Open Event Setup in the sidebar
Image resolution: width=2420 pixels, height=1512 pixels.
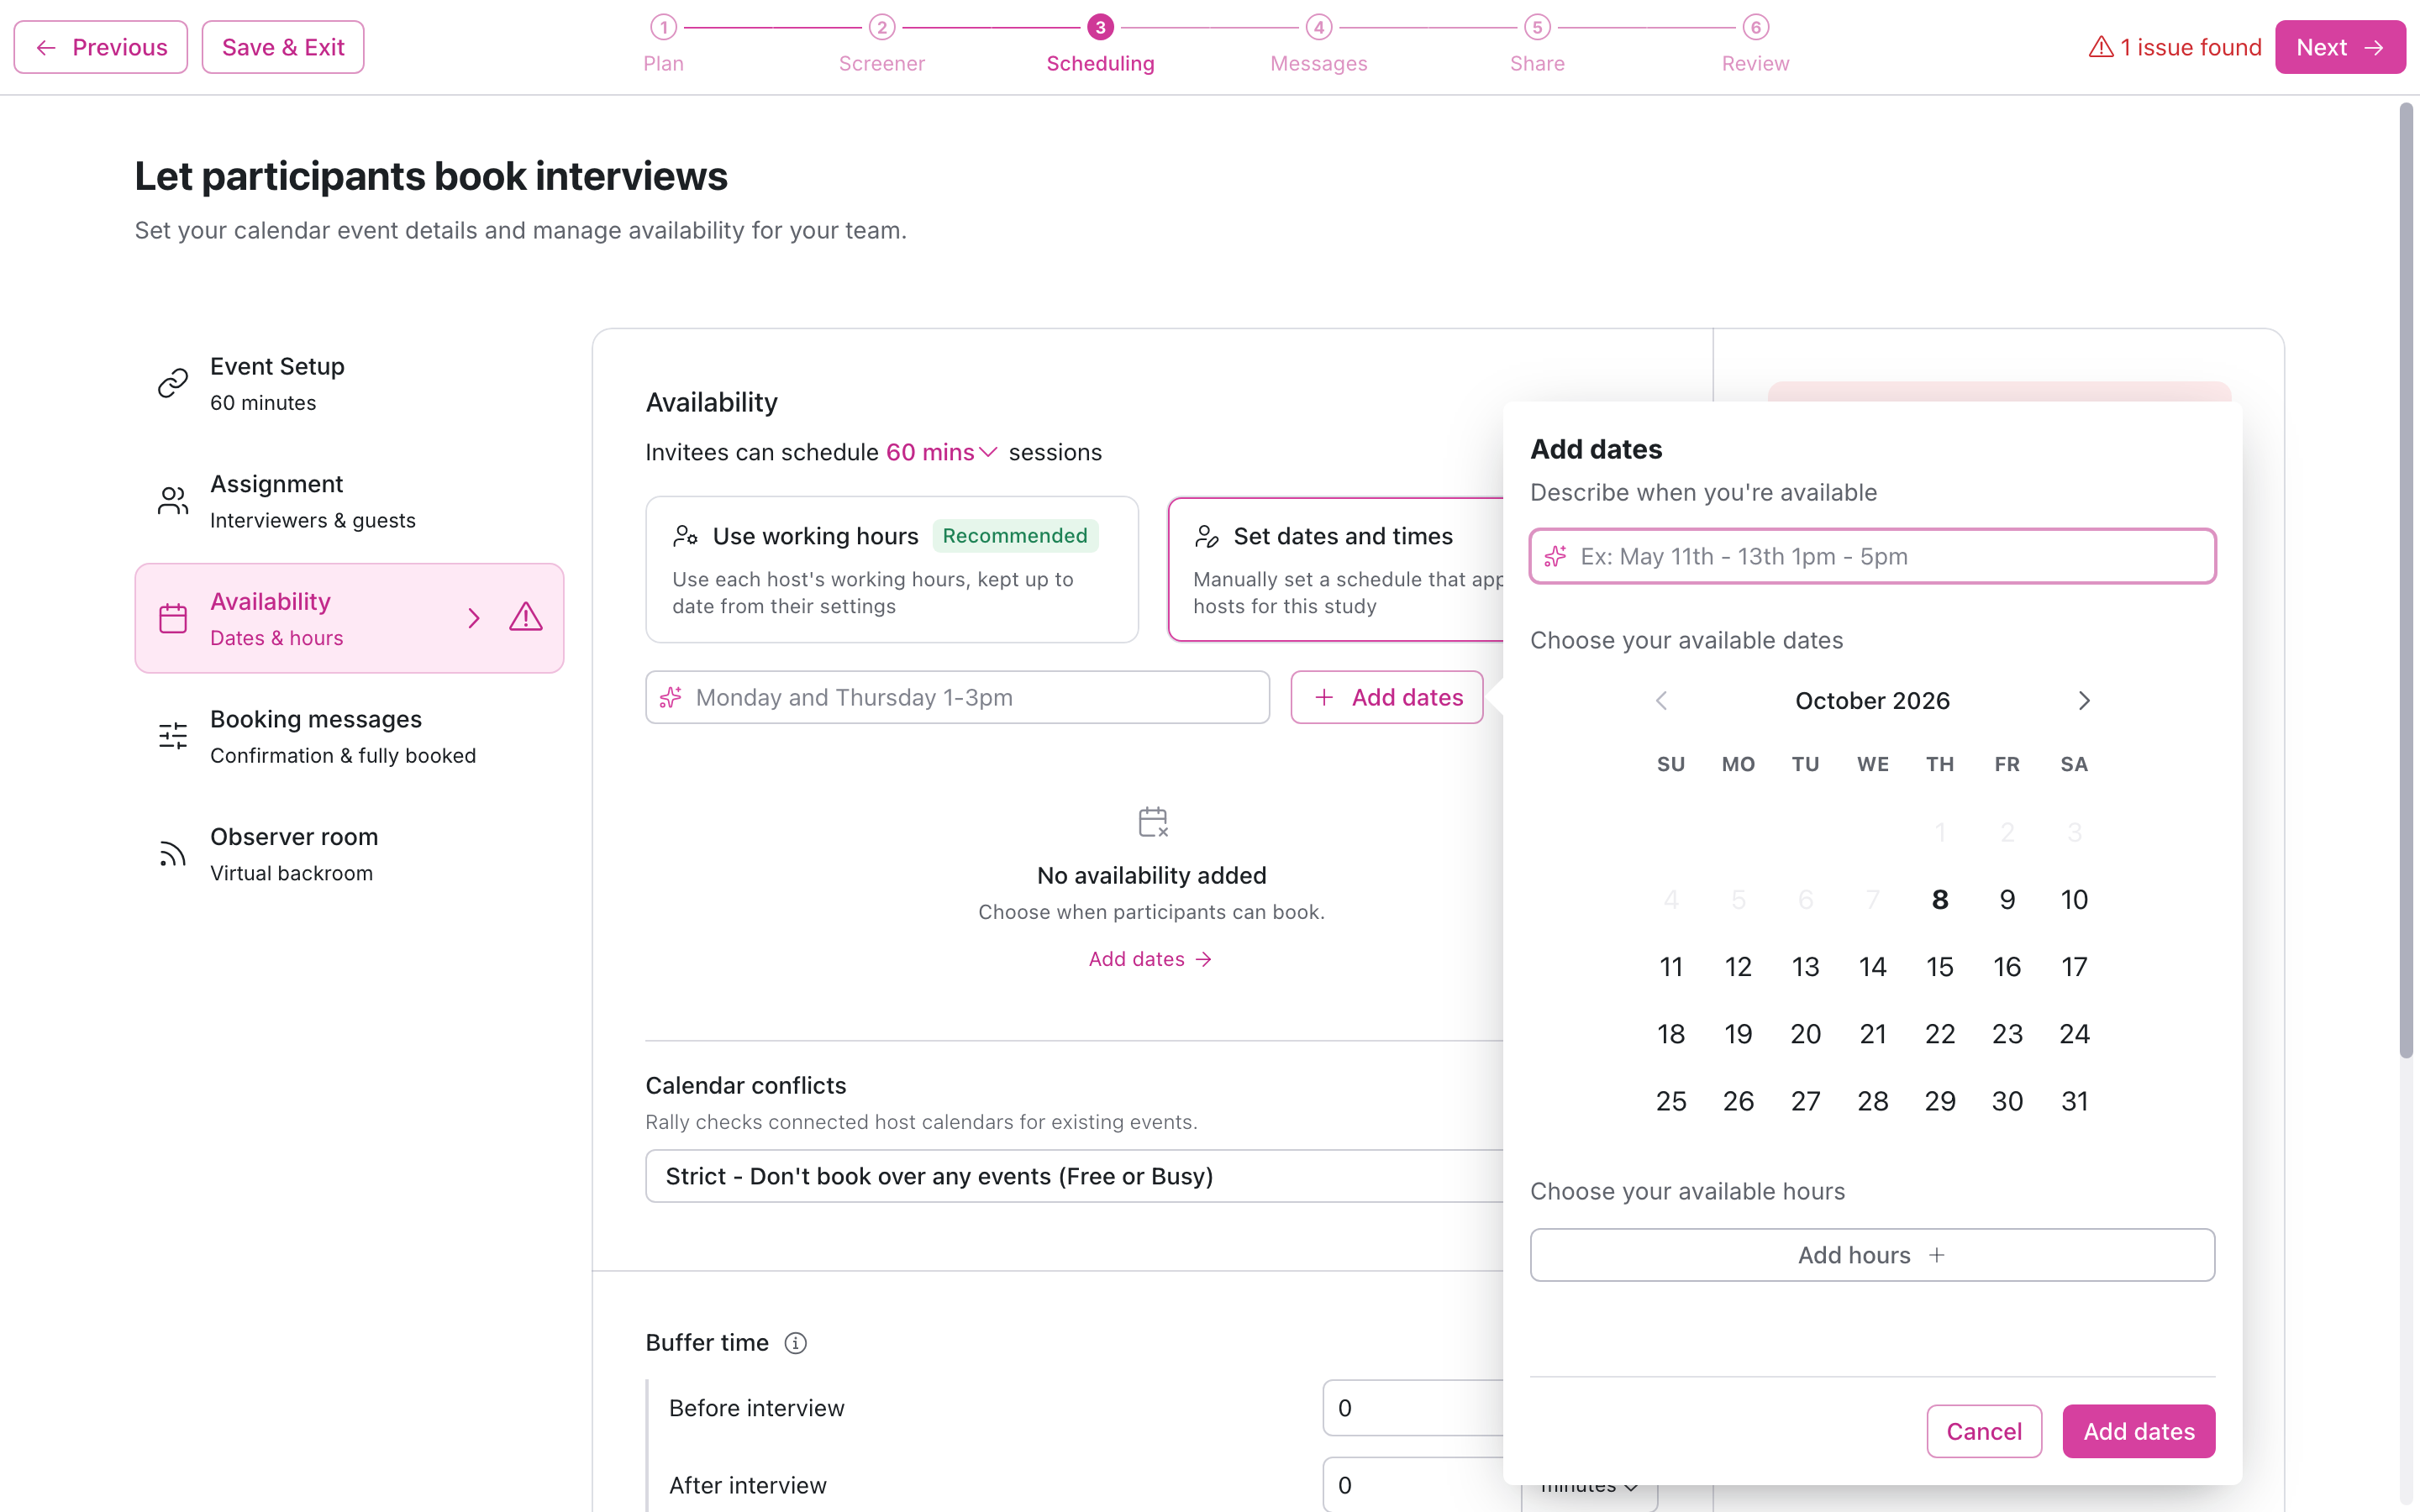click(x=349, y=383)
